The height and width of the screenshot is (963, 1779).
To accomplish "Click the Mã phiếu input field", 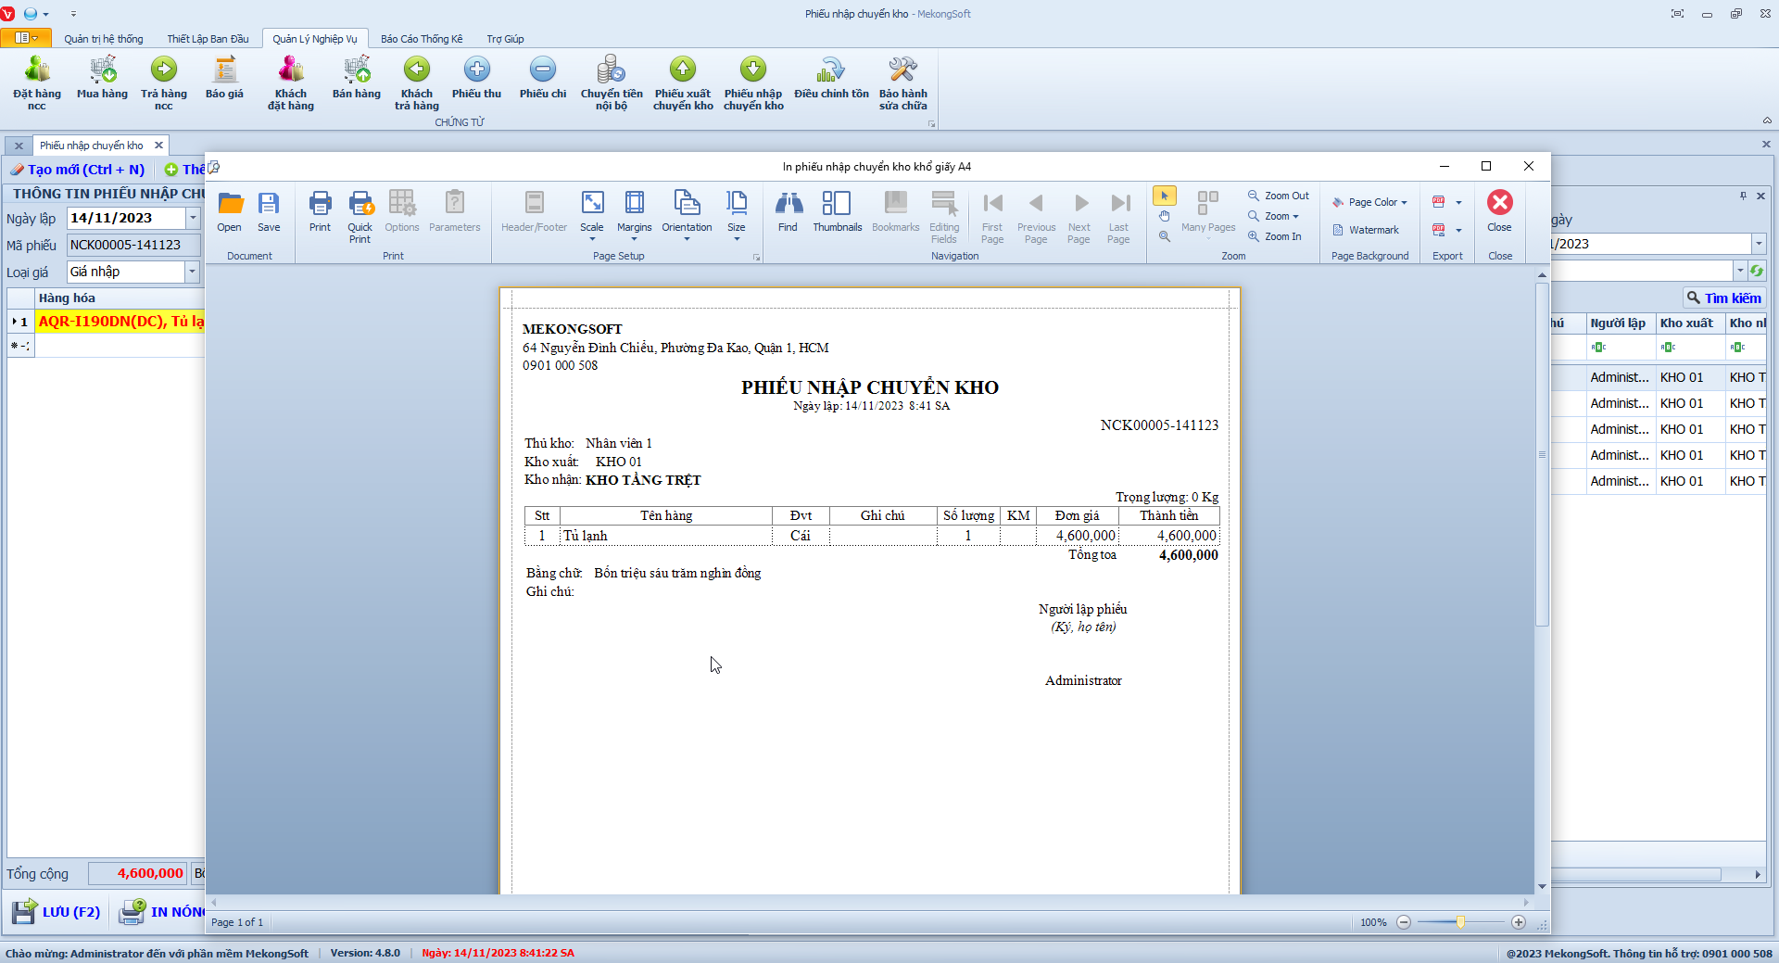I will [132, 245].
